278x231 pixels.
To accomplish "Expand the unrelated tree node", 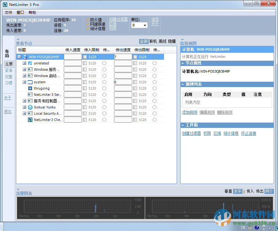I will click(x=25, y=63).
